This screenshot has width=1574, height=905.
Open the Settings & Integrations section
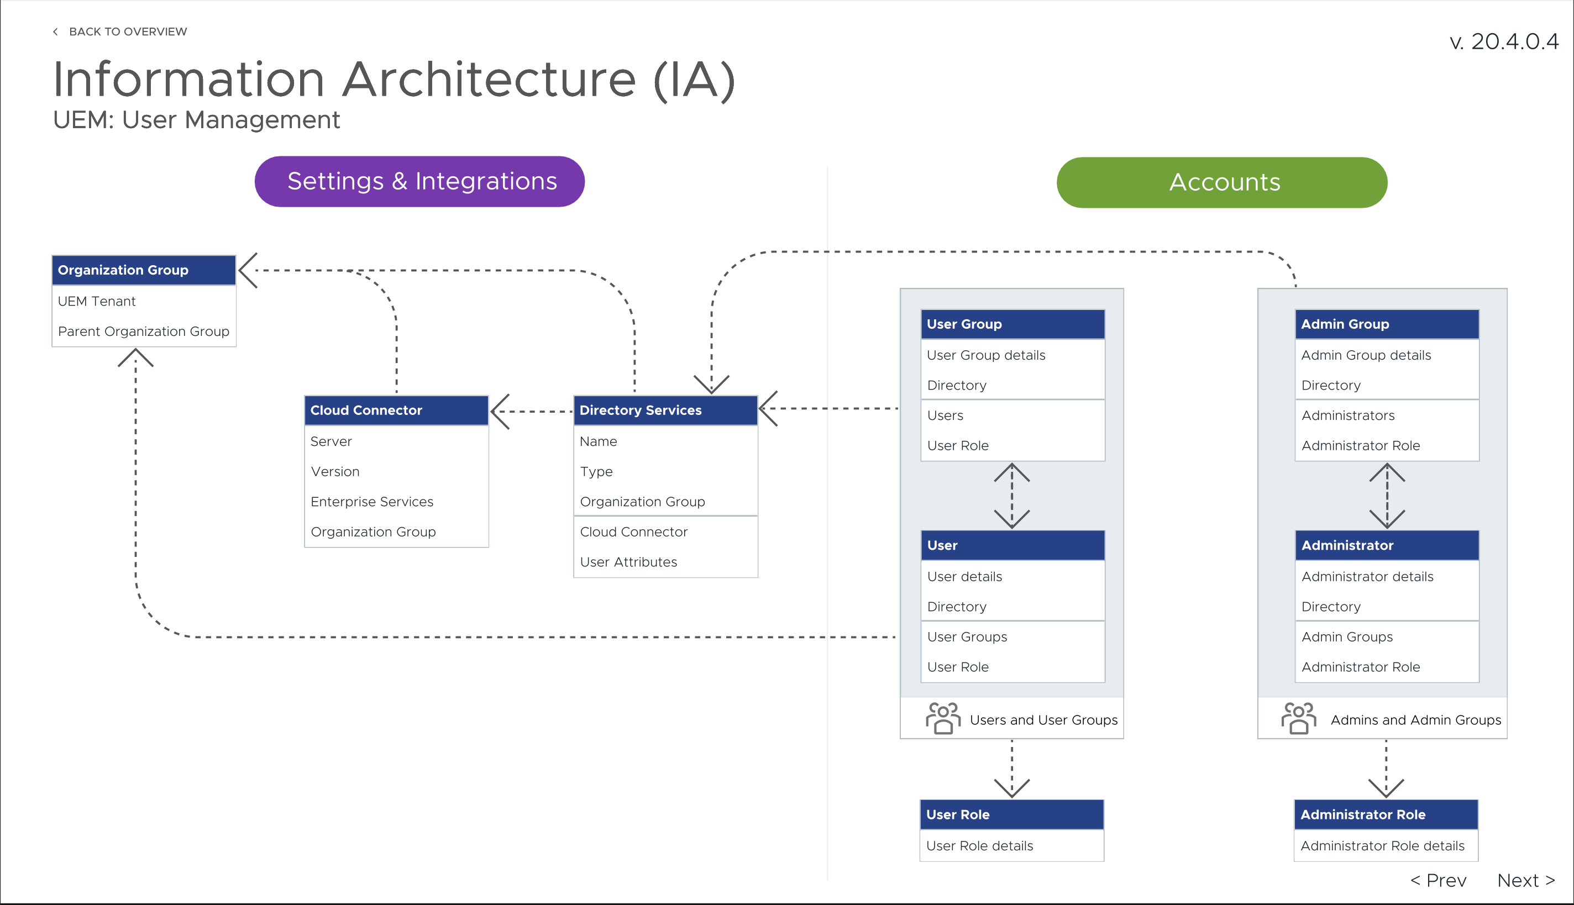click(x=419, y=181)
